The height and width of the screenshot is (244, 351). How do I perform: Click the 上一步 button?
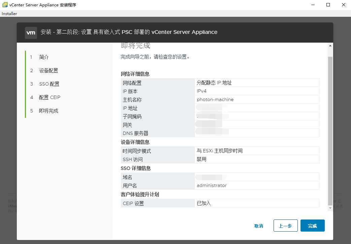coord(285,226)
